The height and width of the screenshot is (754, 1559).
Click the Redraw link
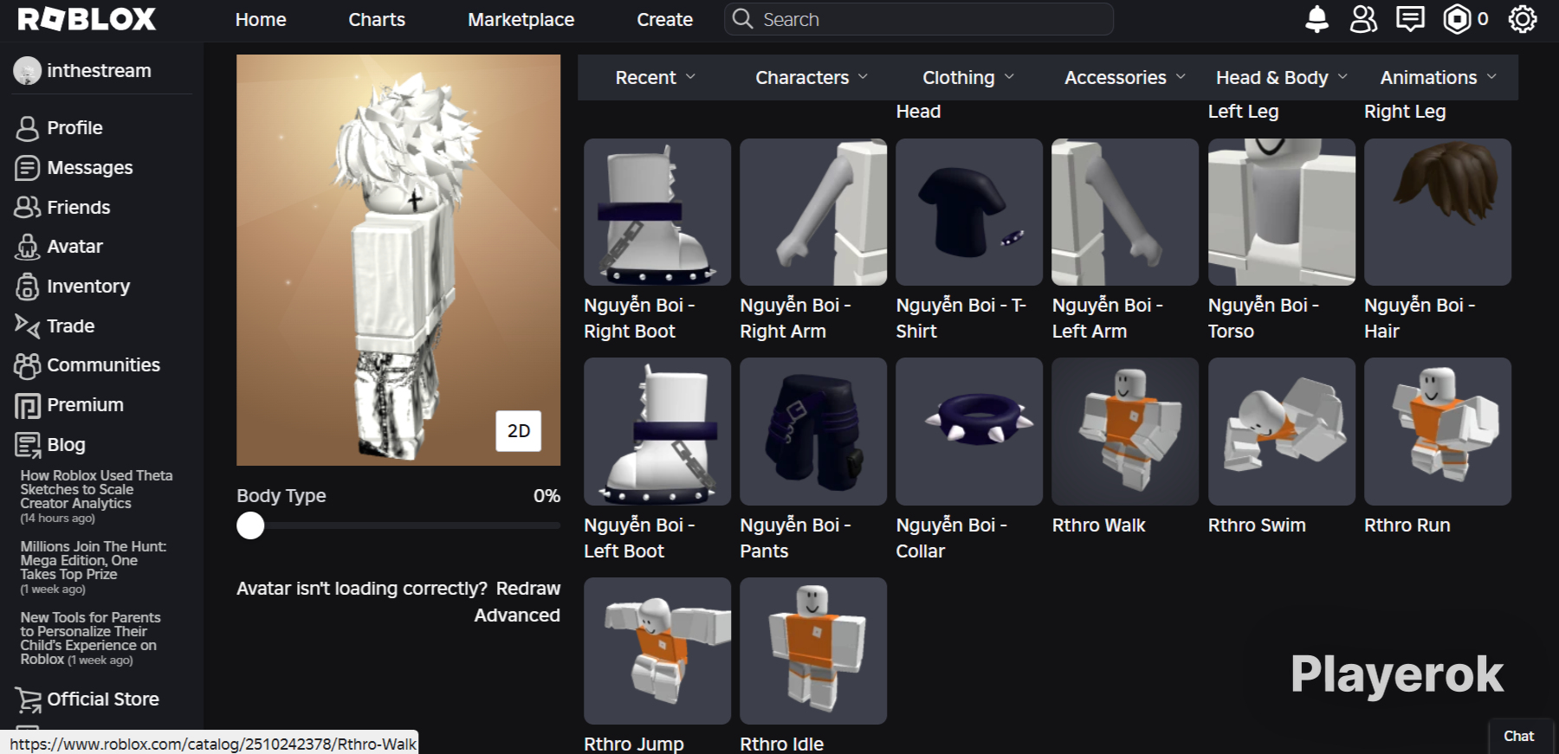[x=528, y=589]
